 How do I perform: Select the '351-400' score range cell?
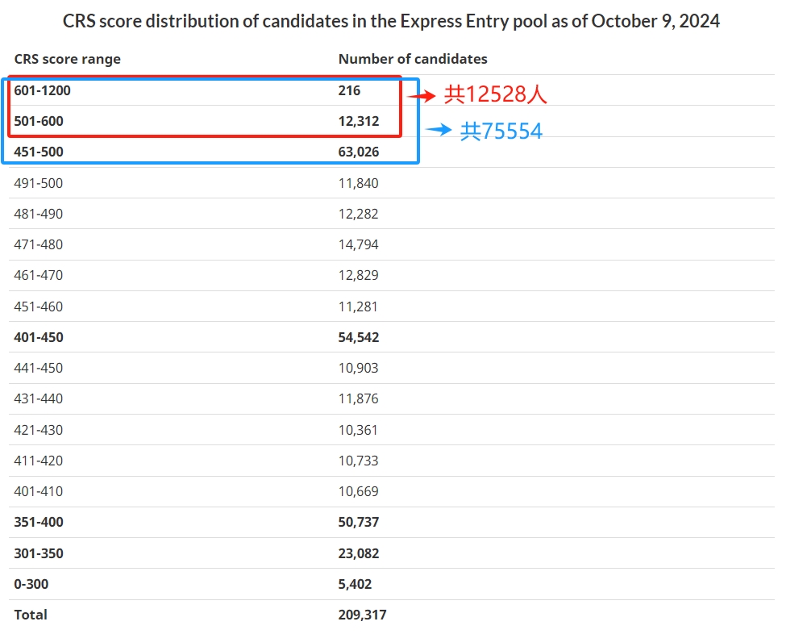click(x=39, y=522)
